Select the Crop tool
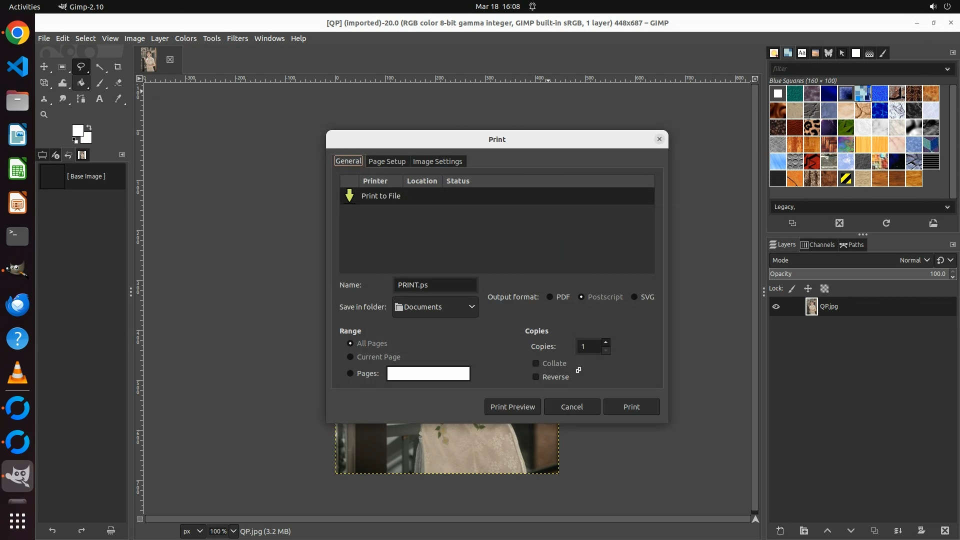This screenshot has width=960, height=540. (118, 66)
